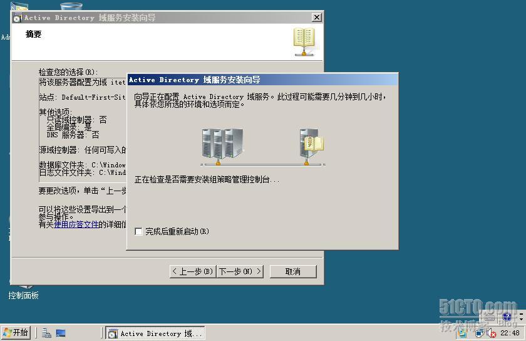This screenshot has height=341, width=526.
Task: Click the 上一步 (B) back button
Action: point(193,271)
